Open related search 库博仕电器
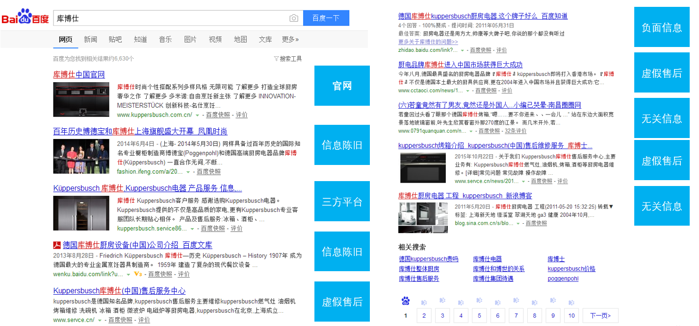Viewport: 699px width, 326px height. pyautogui.click(x=488, y=259)
